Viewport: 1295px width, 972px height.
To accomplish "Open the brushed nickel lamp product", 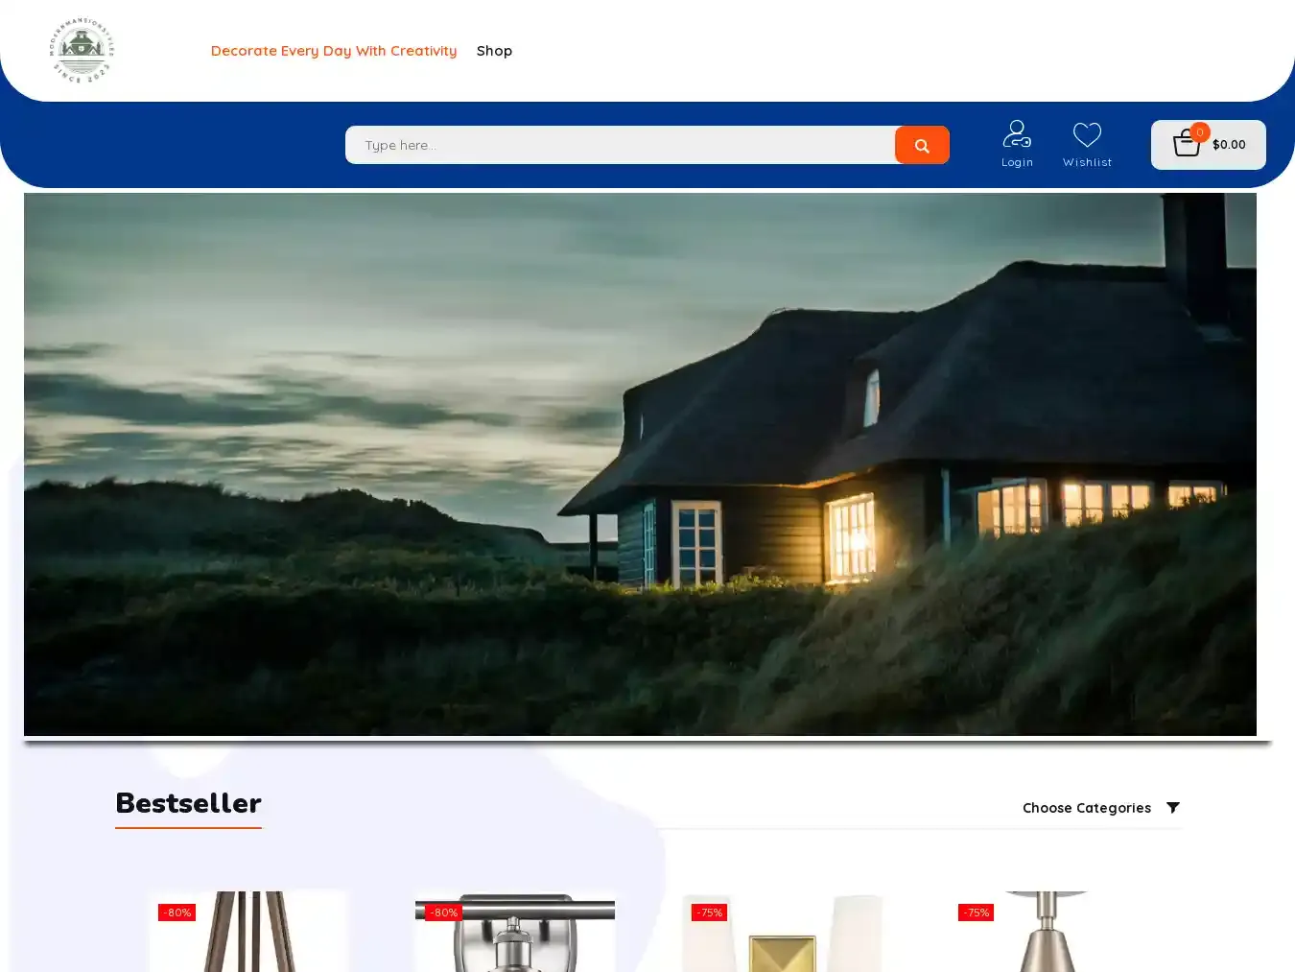I will tap(1048, 932).
